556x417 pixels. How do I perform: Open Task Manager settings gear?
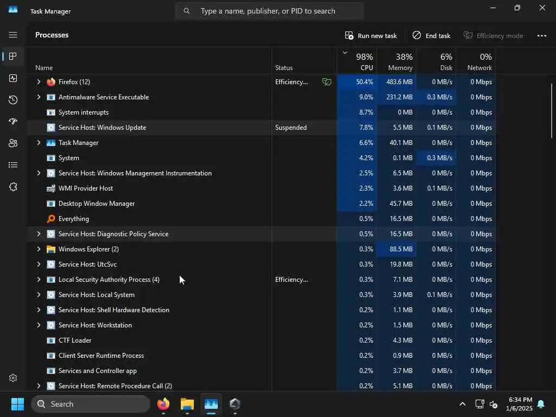click(13, 378)
